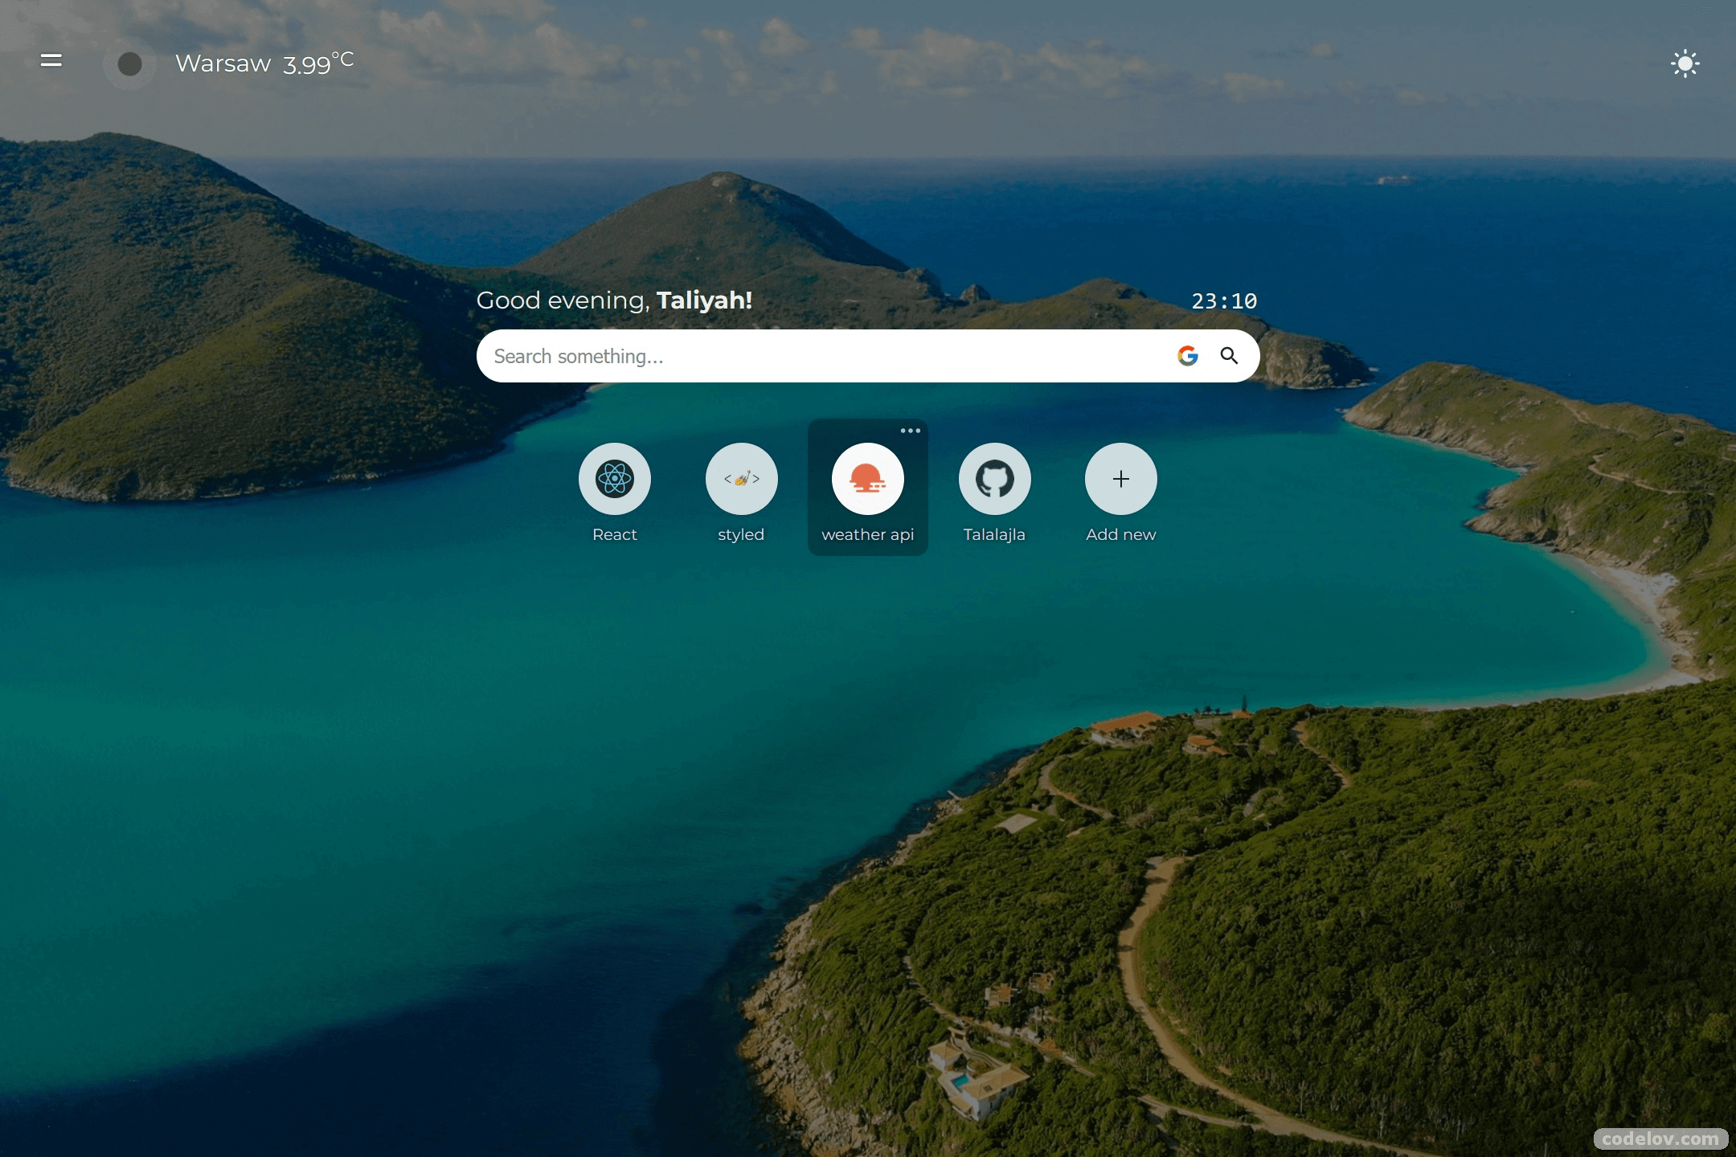Open the weather api shortcut icon
This screenshot has width=1736, height=1157.
point(868,479)
